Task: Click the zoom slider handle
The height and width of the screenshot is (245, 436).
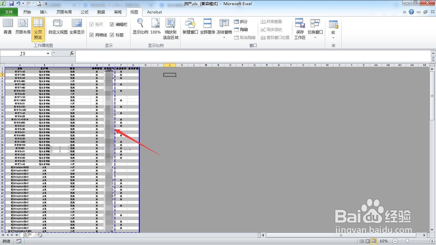Action: pos(407,241)
